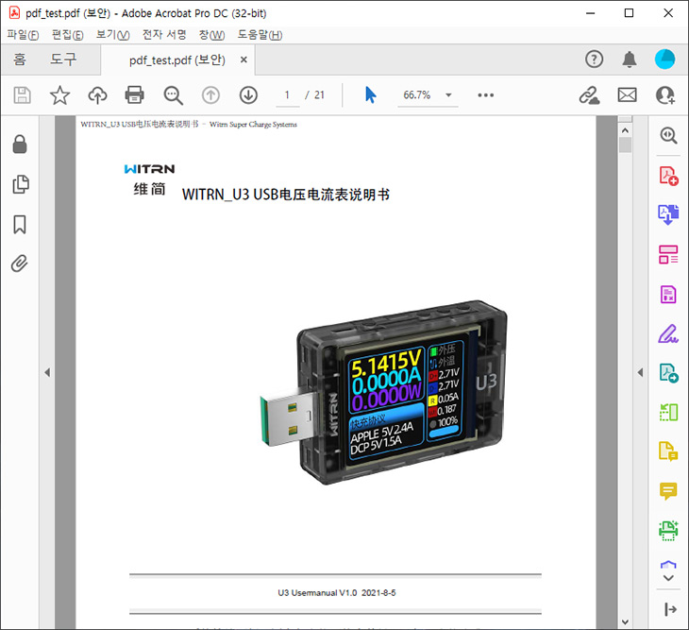Share with others person-plus icon
Screen dimensions: 689x630
pyautogui.click(x=664, y=95)
